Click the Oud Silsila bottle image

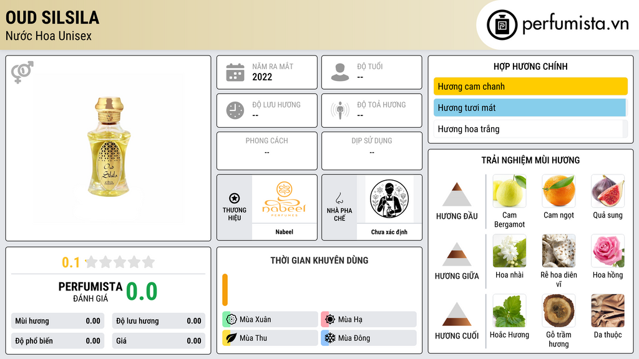click(x=109, y=147)
